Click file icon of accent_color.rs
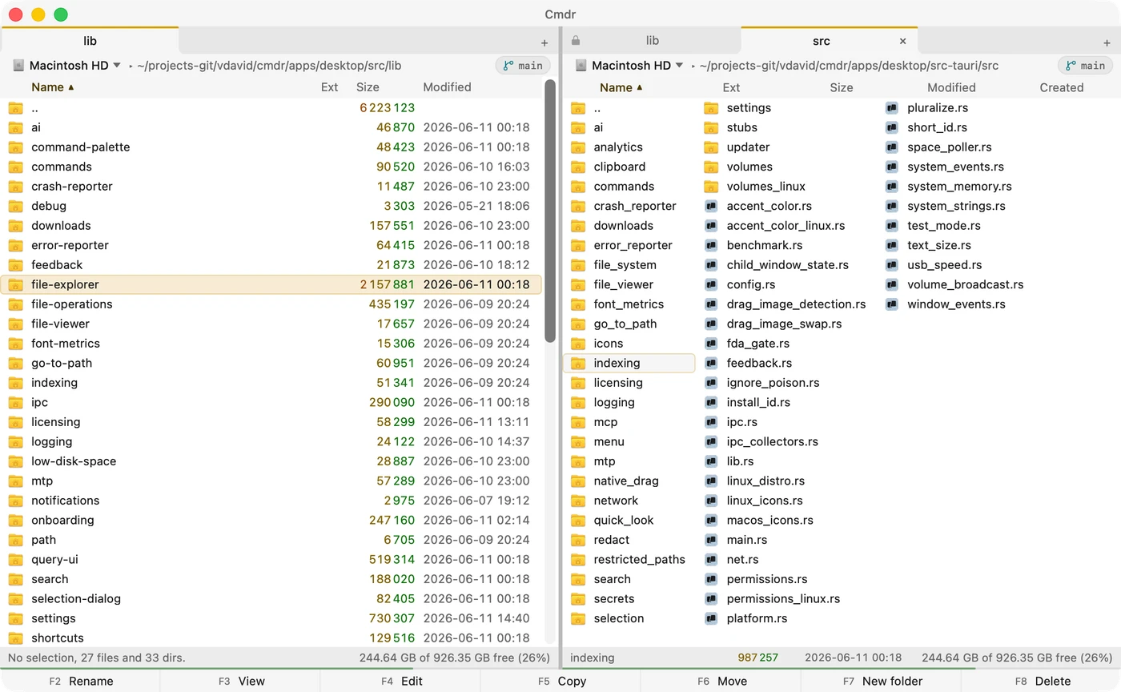1121x692 pixels. (x=711, y=206)
